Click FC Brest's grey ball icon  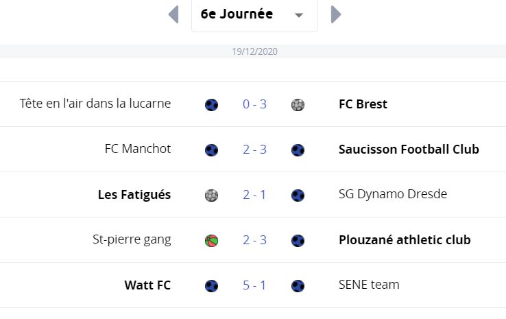[x=298, y=104]
